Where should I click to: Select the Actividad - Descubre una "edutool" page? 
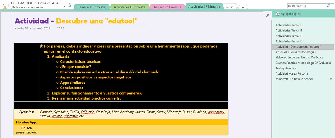pos(303,47)
